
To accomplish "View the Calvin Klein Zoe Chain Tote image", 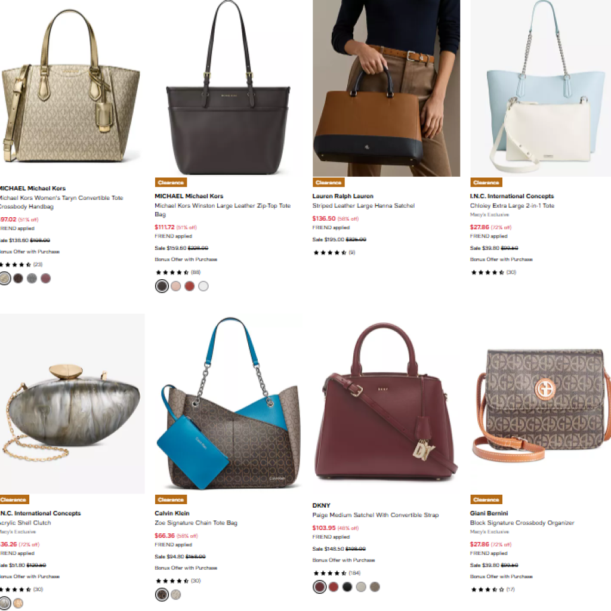I will [x=229, y=404].
